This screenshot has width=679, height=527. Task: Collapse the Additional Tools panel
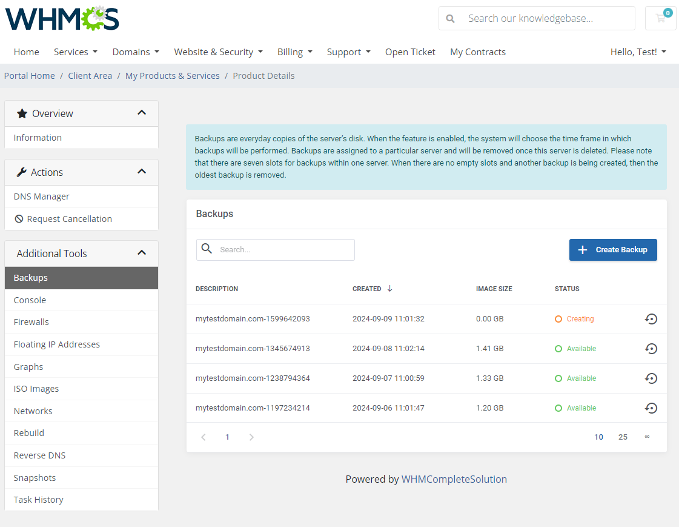pos(142,253)
